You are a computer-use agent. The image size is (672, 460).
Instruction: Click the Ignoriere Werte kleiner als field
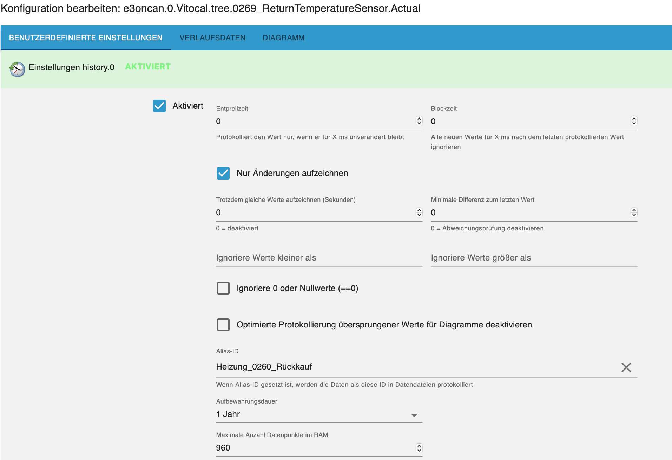point(319,258)
